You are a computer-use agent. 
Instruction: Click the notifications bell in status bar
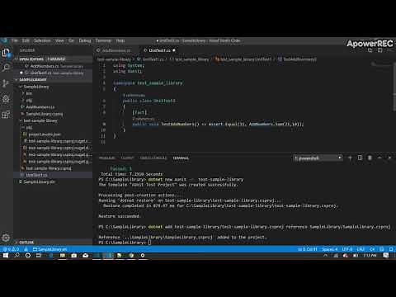(391, 249)
